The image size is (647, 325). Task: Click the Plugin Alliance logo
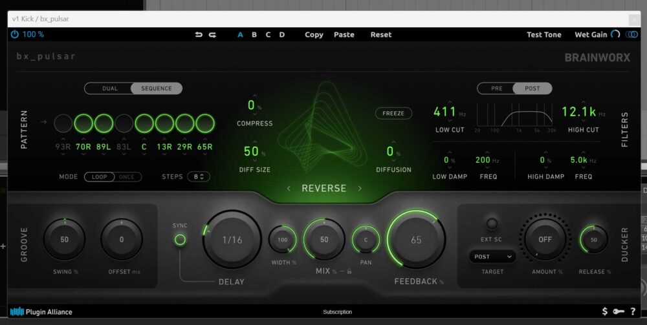[x=41, y=312]
